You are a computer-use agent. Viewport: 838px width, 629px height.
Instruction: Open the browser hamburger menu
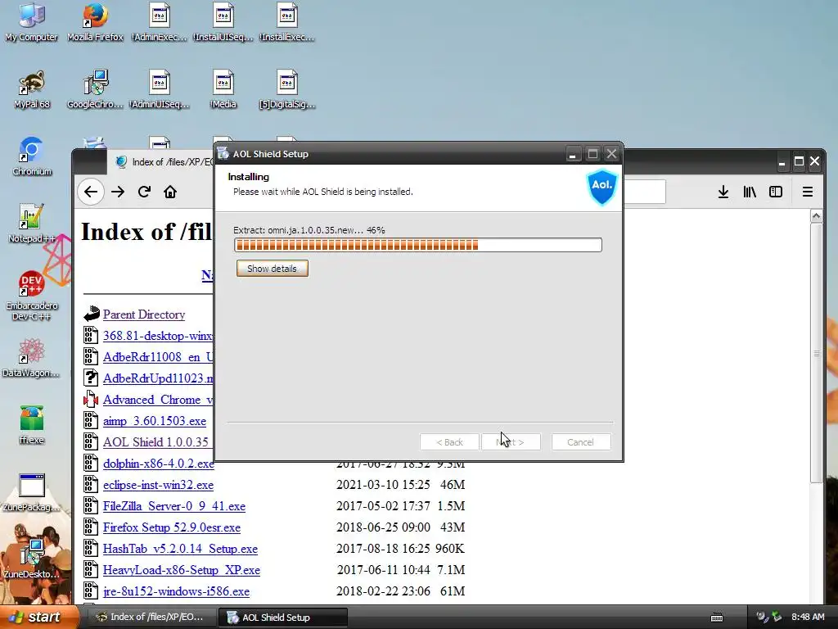point(808,192)
